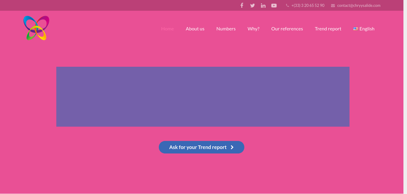Click the purple banner block
This screenshot has height=194, width=407.
203,97
